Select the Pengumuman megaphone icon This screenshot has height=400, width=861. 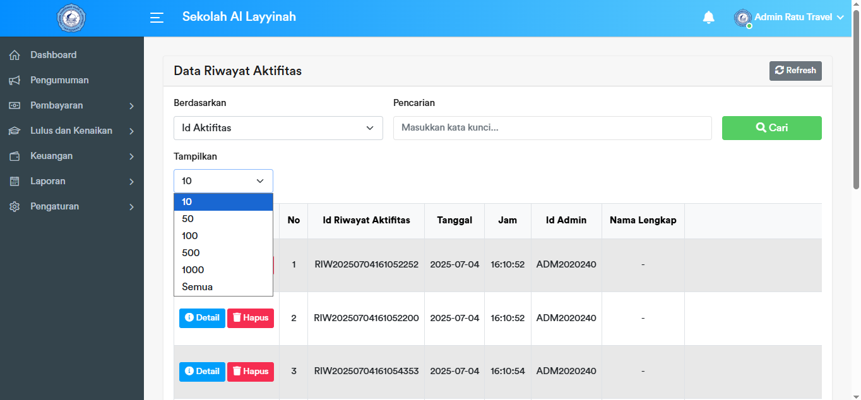[15, 80]
